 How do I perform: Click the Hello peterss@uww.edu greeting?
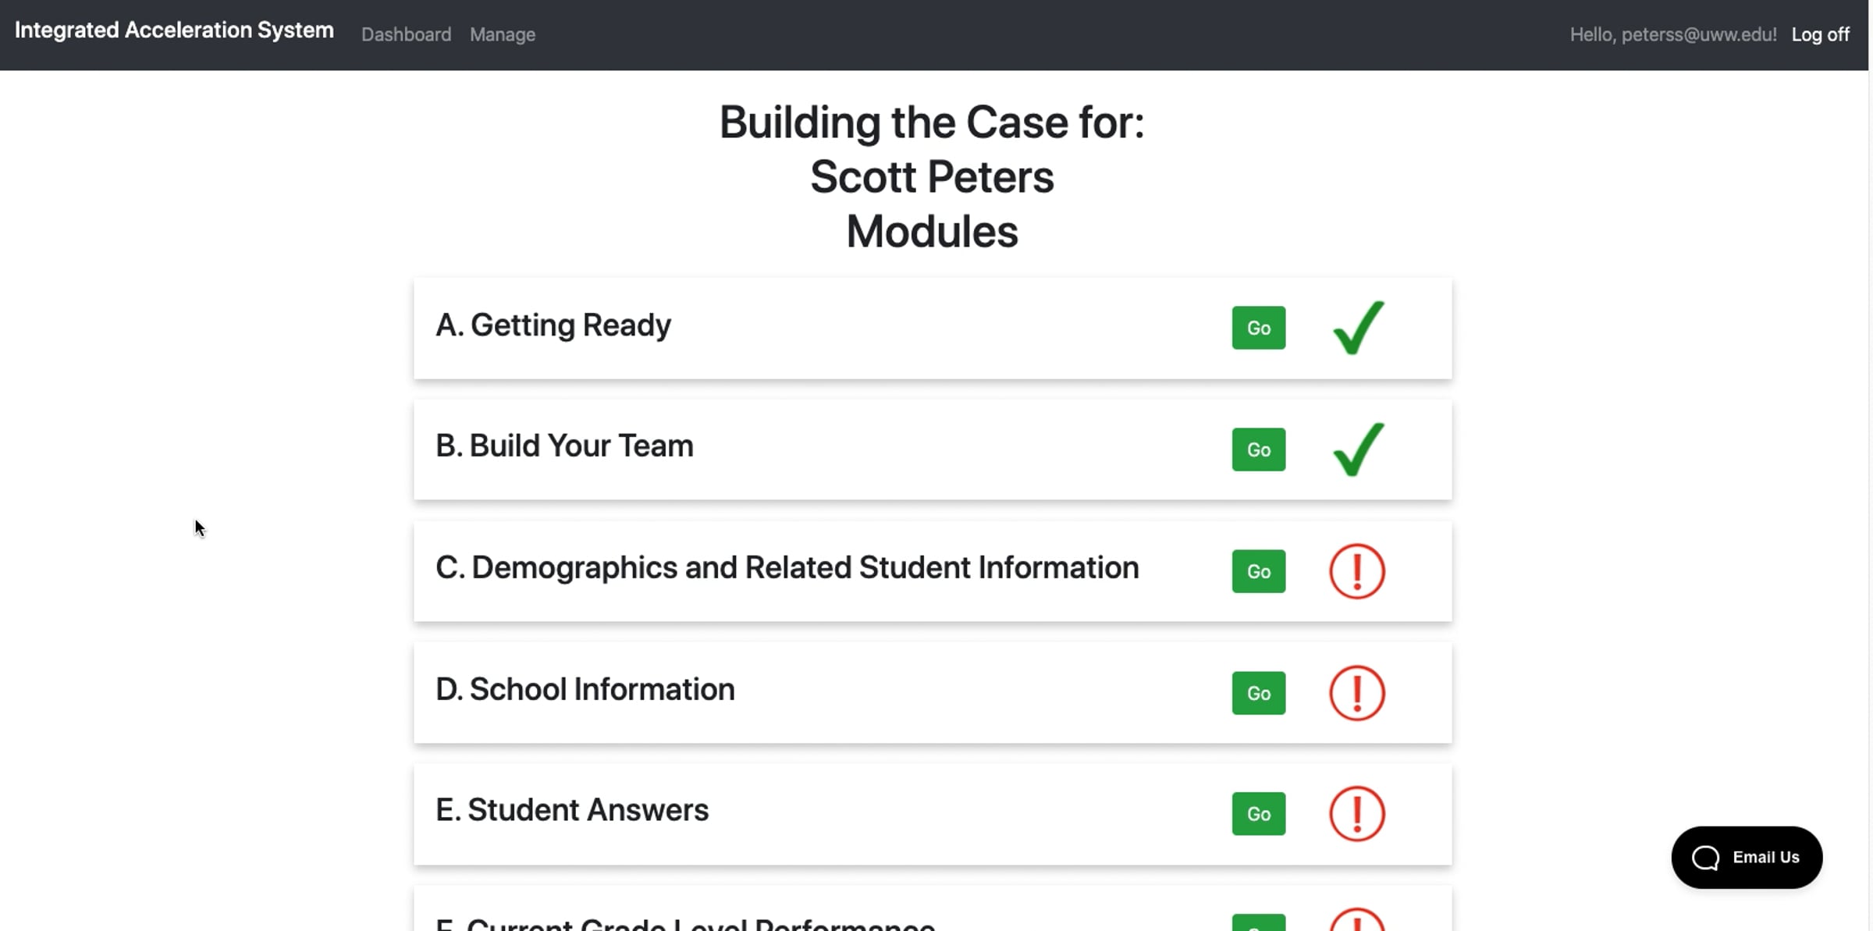tap(1673, 34)
